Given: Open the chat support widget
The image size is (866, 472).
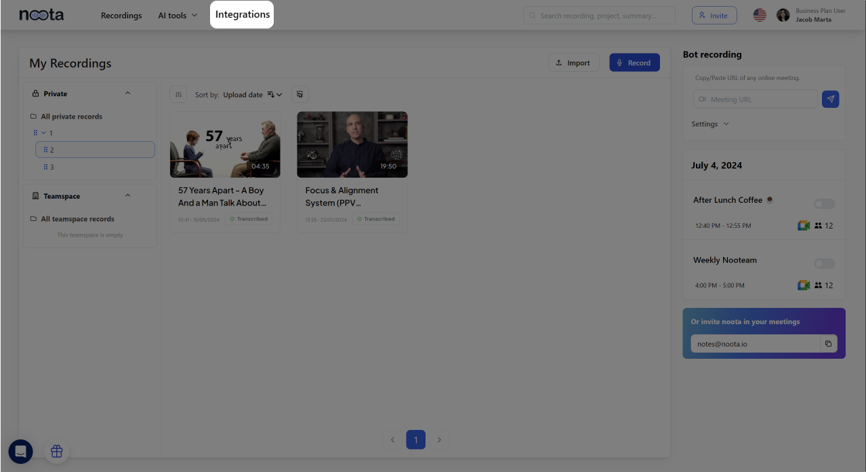Looking at the screenshot, I should pos(20,451).
